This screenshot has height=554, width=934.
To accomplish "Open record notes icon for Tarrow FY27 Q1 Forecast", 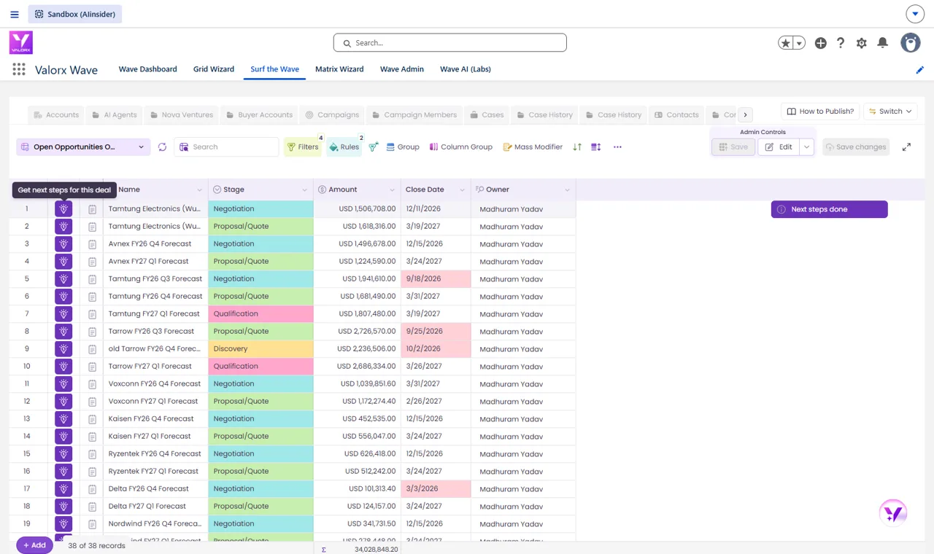I will [92, 367].
